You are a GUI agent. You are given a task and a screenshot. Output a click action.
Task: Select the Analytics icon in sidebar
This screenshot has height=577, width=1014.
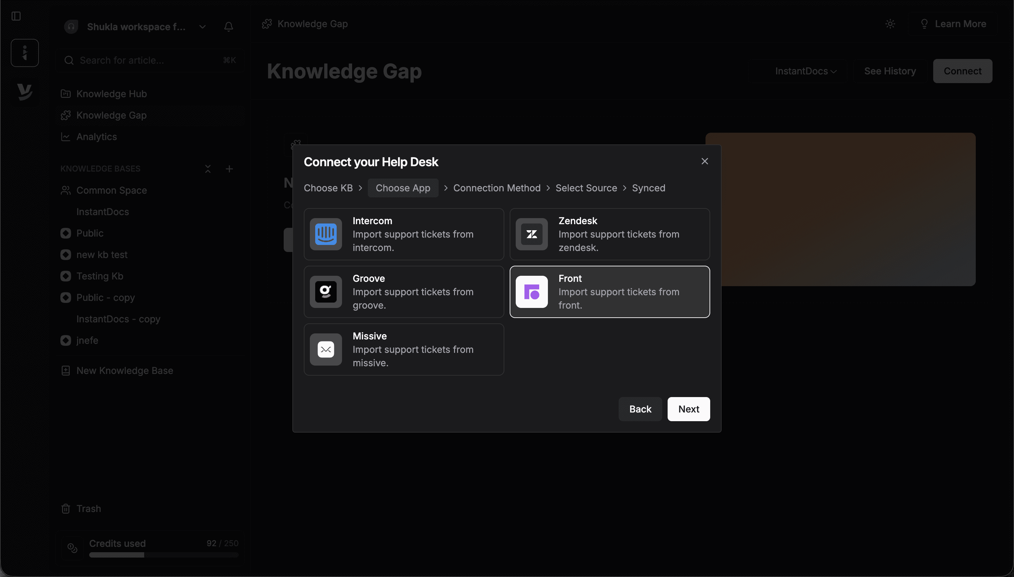point(65,136)
